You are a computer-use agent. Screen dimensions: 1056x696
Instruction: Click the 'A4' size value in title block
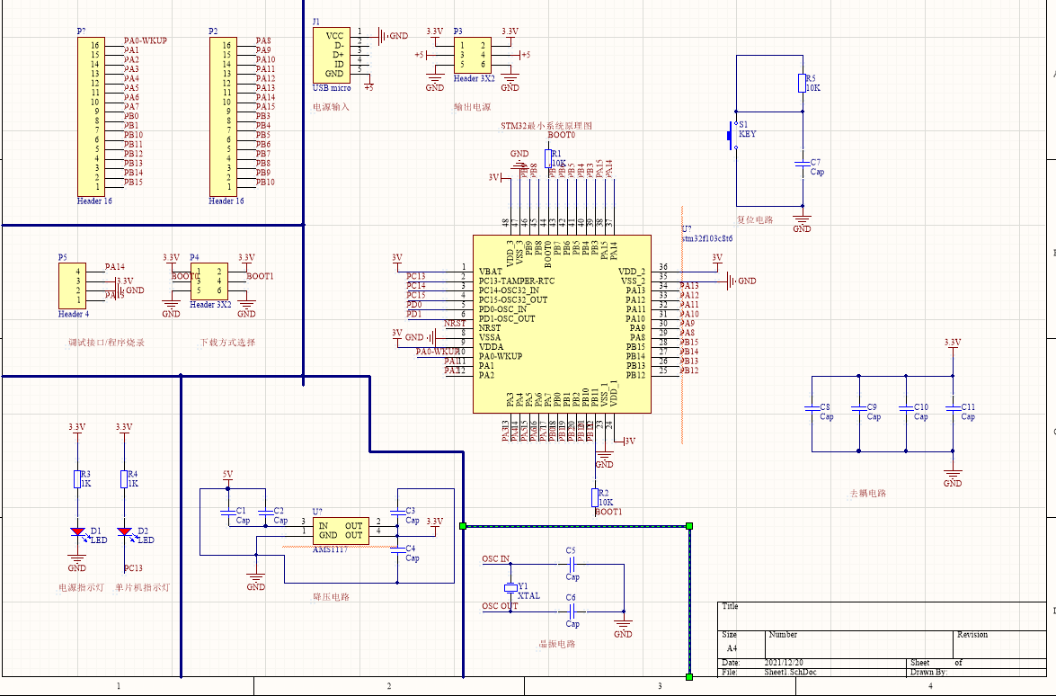pos(732,648)
